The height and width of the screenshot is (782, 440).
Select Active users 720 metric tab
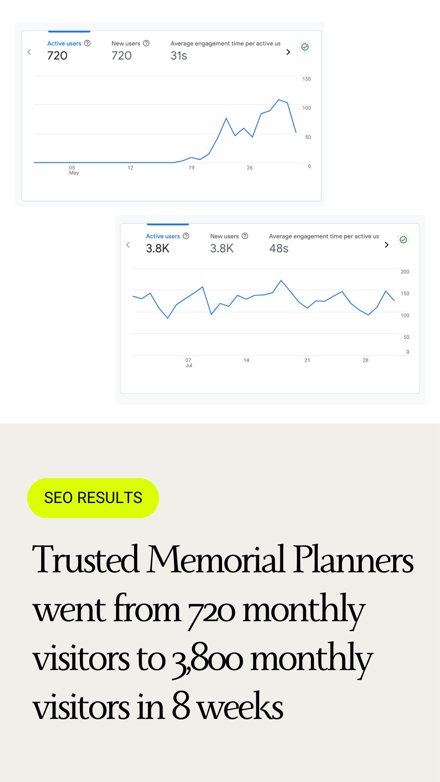tap(69, 50)
